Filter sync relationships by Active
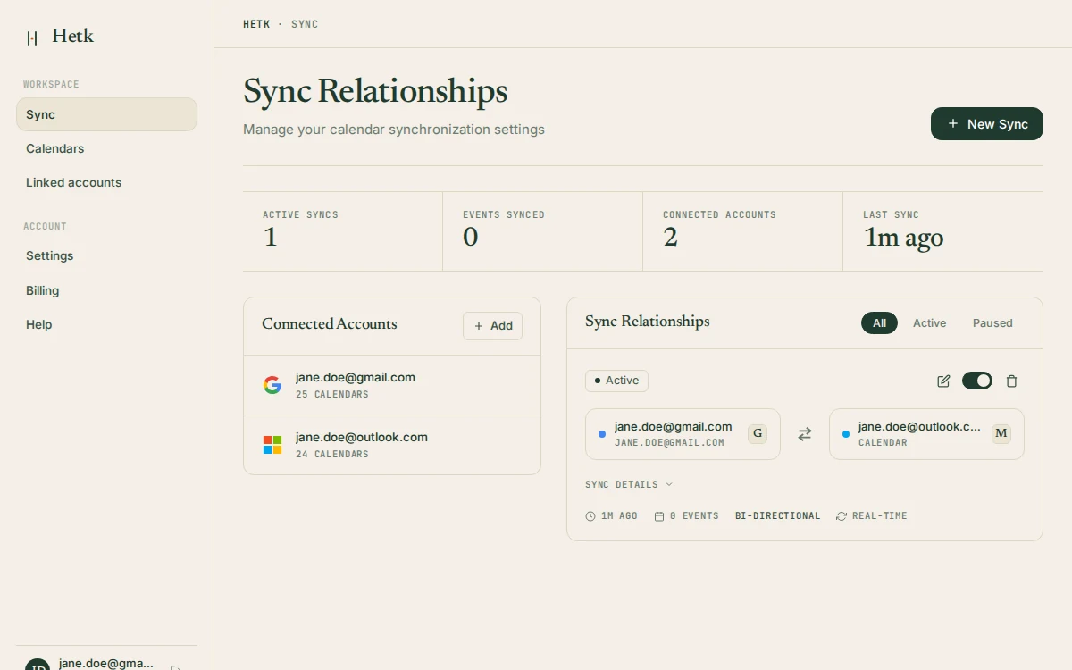The width and height of the screenshot is (1072, 670). point(929,323)
